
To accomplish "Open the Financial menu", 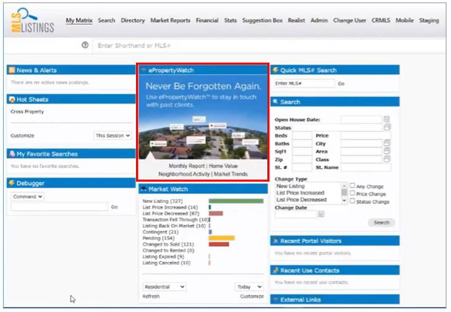I will 207,21.
